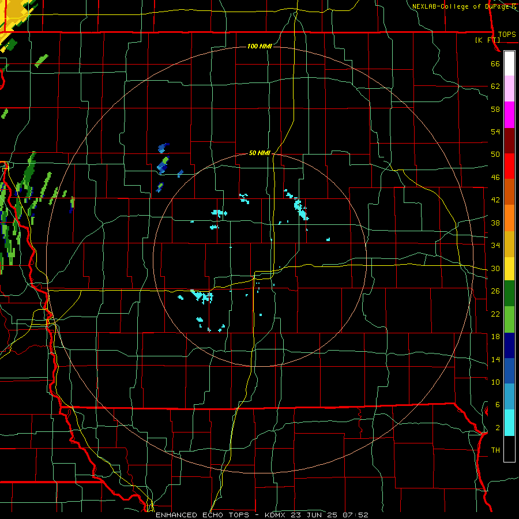The height and width of the screenshot is (519, 519).
Task: Choose the dark red legend swatch
Action: click(509, 141)
